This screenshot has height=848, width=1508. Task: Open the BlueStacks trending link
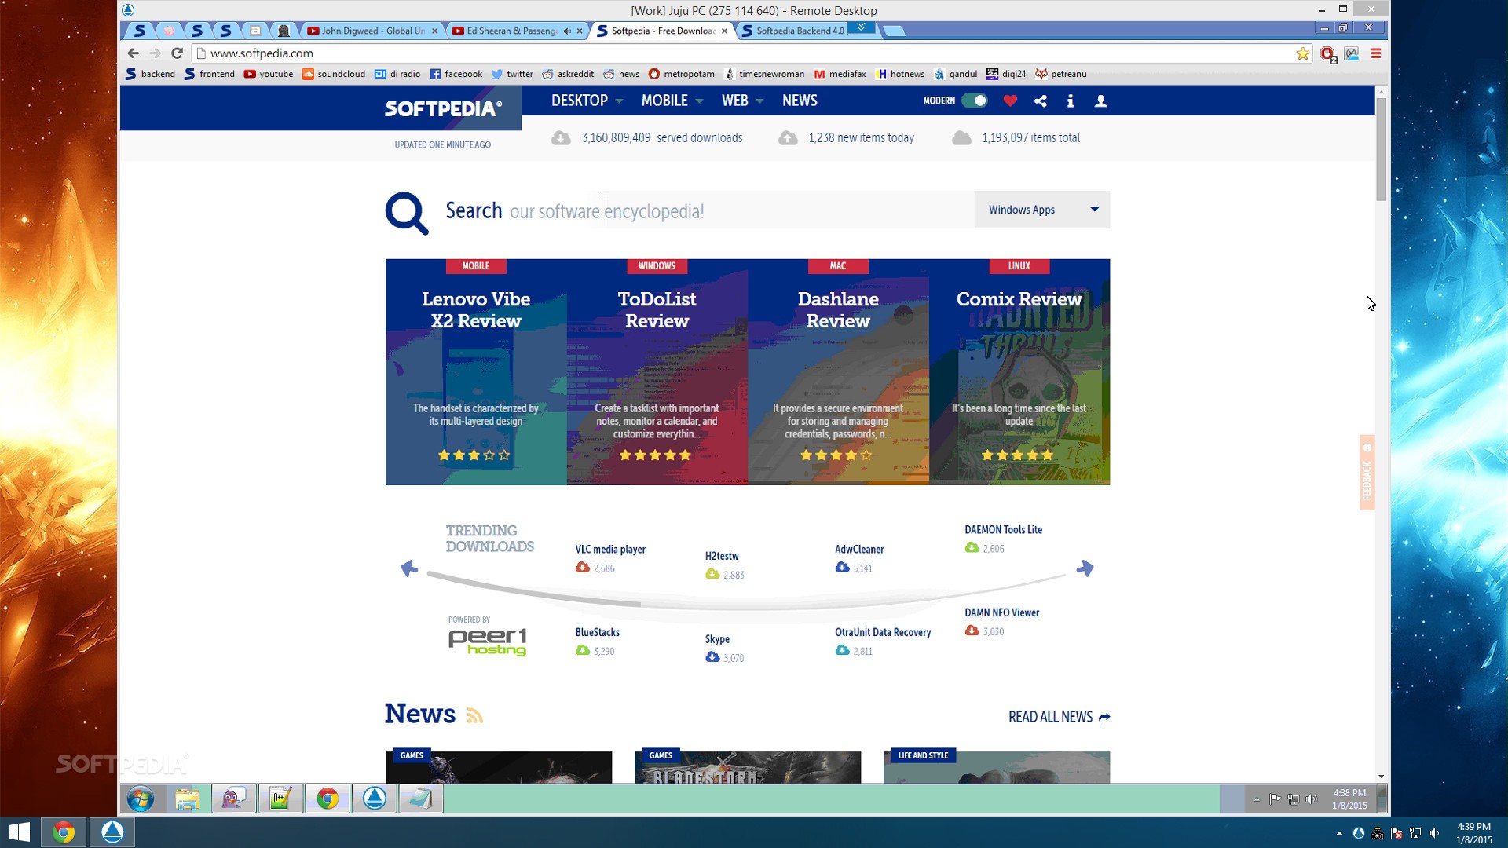tap(597, 633)
